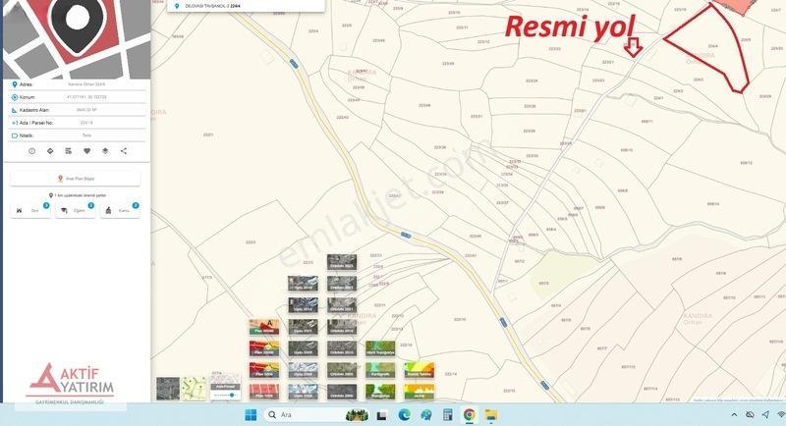Select the red striped Plan 1000 thumbnail
Screen dimensions: 786x426
tap(264, 392)
